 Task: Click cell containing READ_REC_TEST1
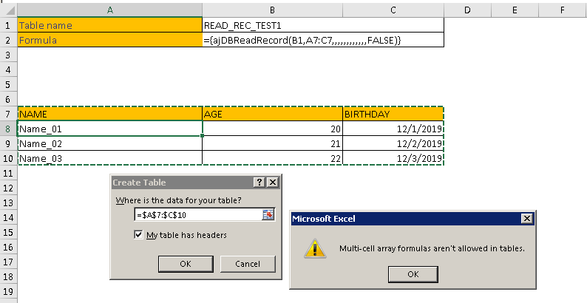point(273,25)
